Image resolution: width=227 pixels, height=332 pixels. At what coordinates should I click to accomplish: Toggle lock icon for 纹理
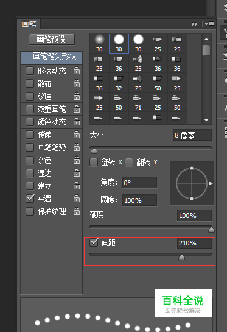point(77,96)
